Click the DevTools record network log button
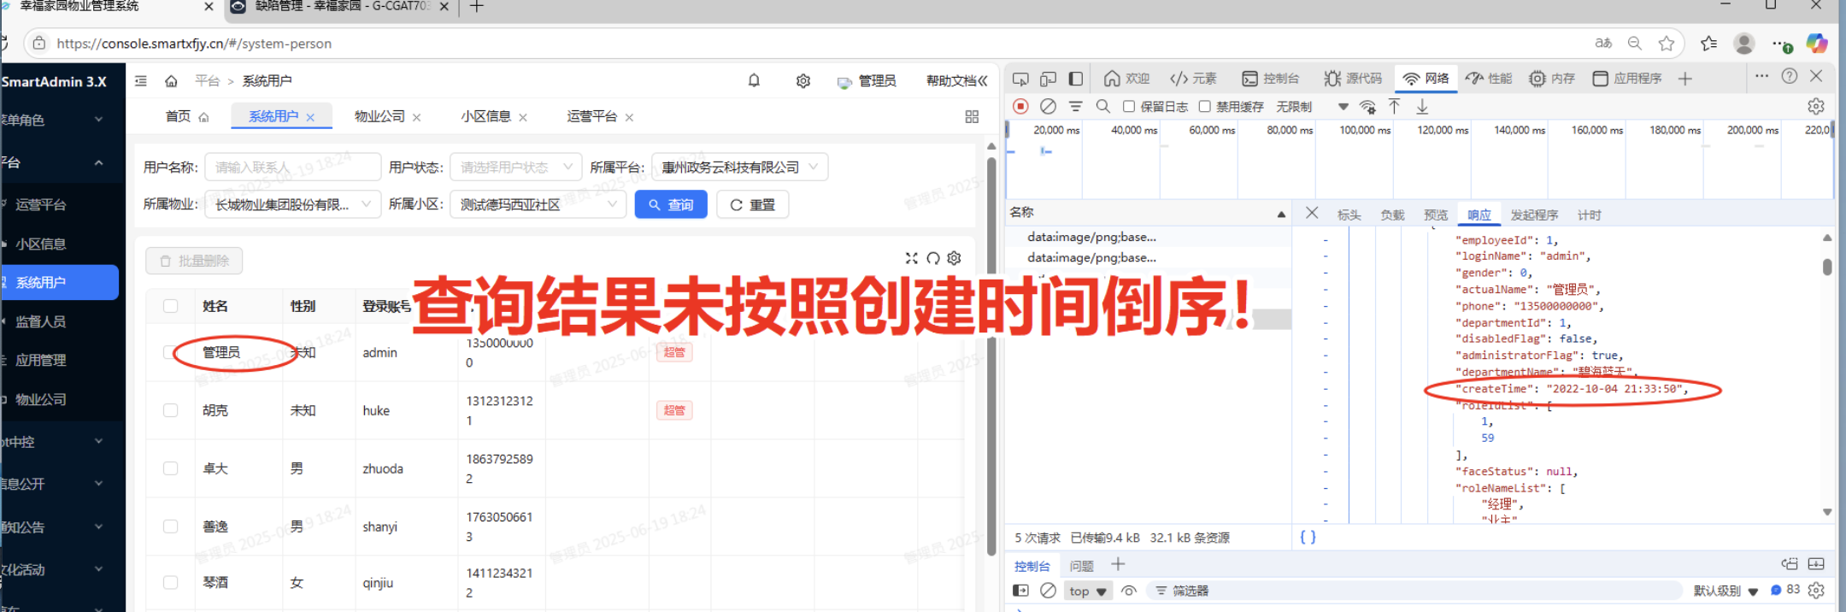The height and width of the screenshot is (612, 1846). click(1020, 106)
